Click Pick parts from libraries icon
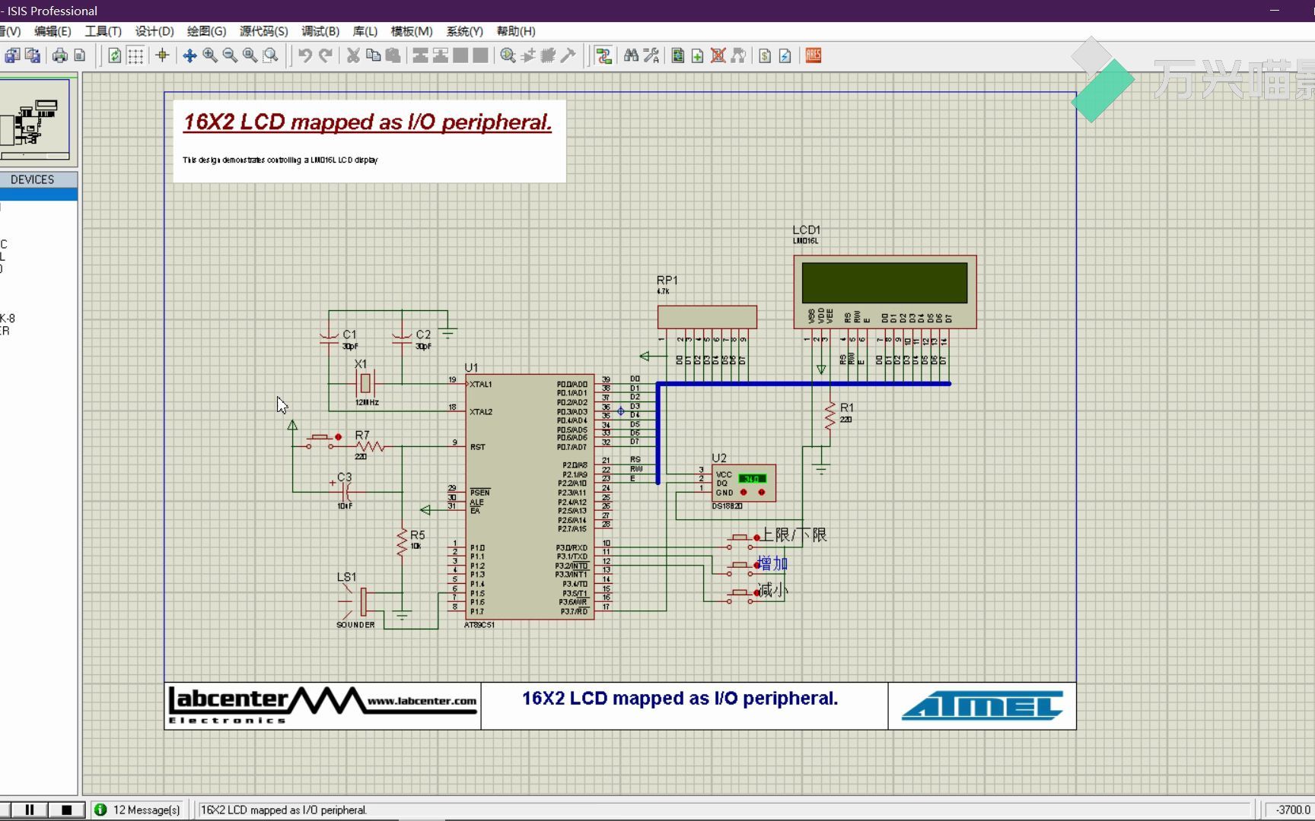Viewport: 1315px width, 821px height. (508, 55)
